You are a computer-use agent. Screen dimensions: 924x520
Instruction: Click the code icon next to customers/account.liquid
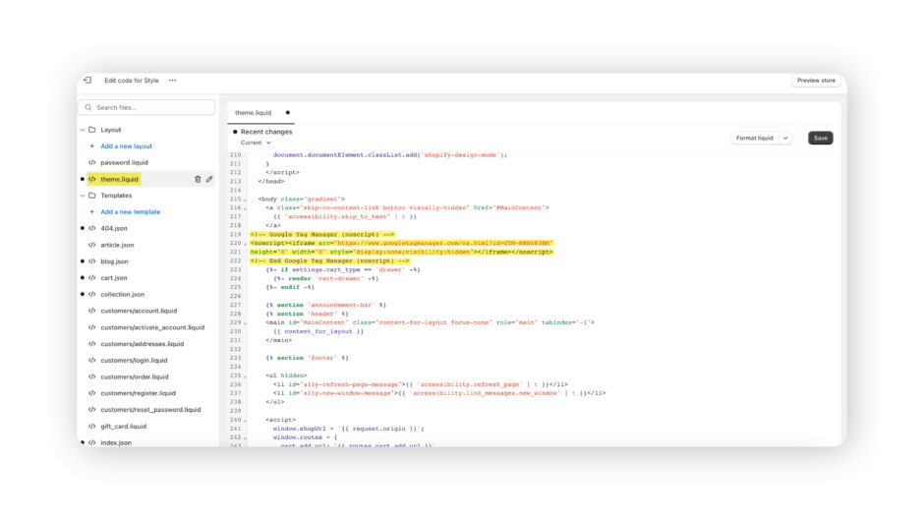[x=92, y=312]
